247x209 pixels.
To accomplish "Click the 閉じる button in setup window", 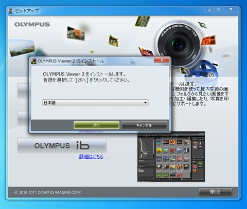I will pyautogui.click(x=216, y=192).
